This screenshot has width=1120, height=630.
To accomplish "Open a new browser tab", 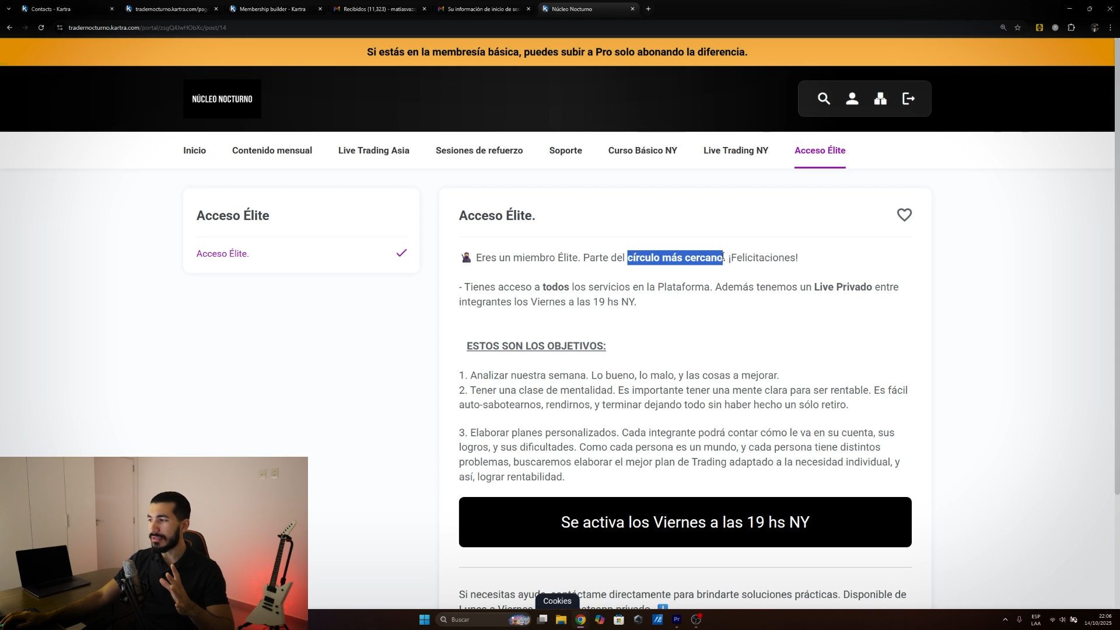I will pos(648,9).
